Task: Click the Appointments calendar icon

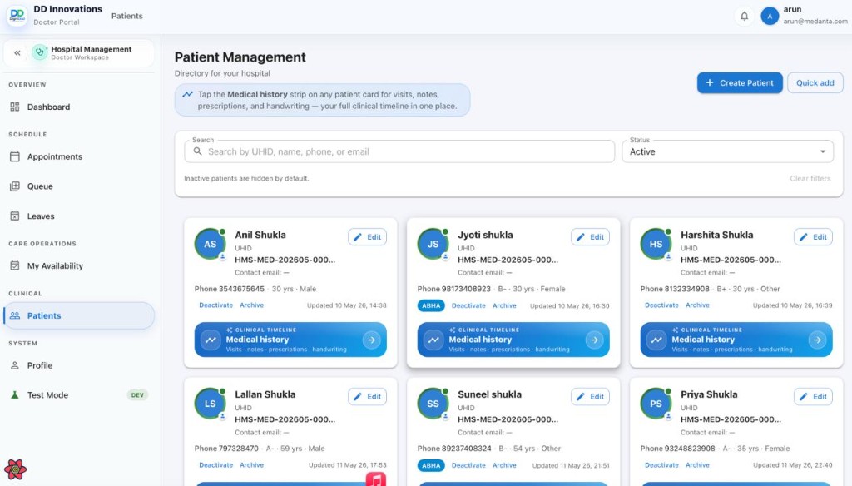Action: (15, 156)
